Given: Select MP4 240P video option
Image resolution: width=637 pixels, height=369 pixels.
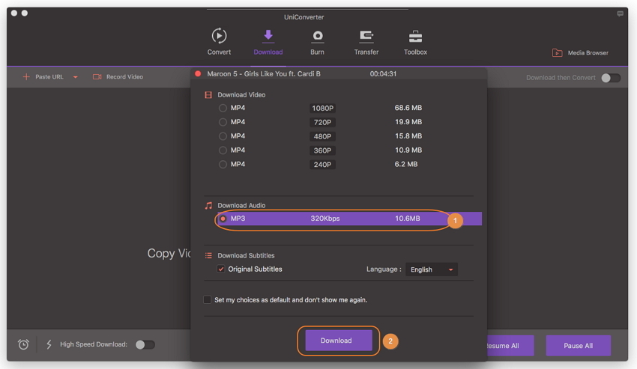Looking at the screenshot, I should 223,164.
